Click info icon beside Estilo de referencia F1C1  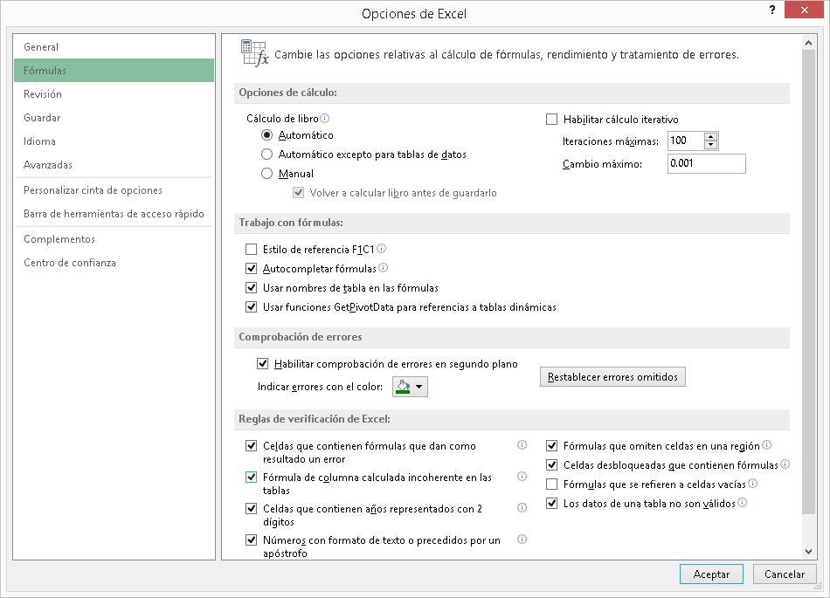(381, 248)
